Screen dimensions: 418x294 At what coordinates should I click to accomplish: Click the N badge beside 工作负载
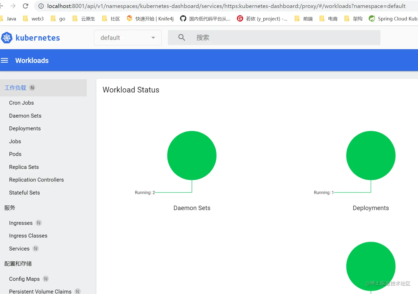point(32,88)
